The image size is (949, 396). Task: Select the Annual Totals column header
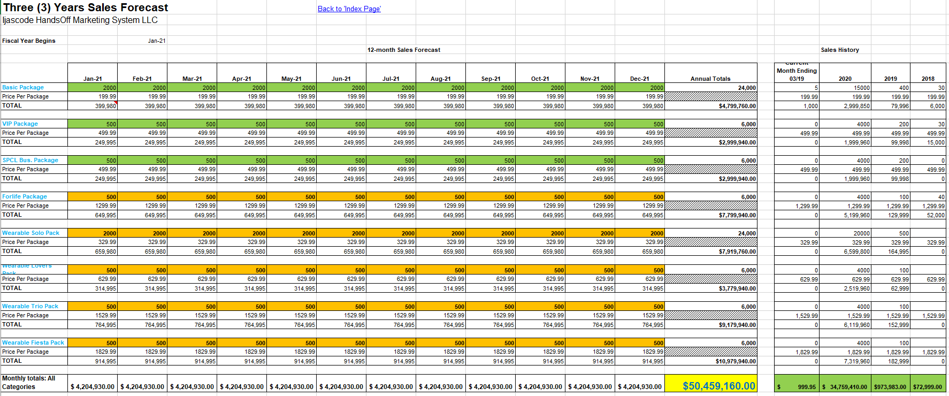coord(710,79)
